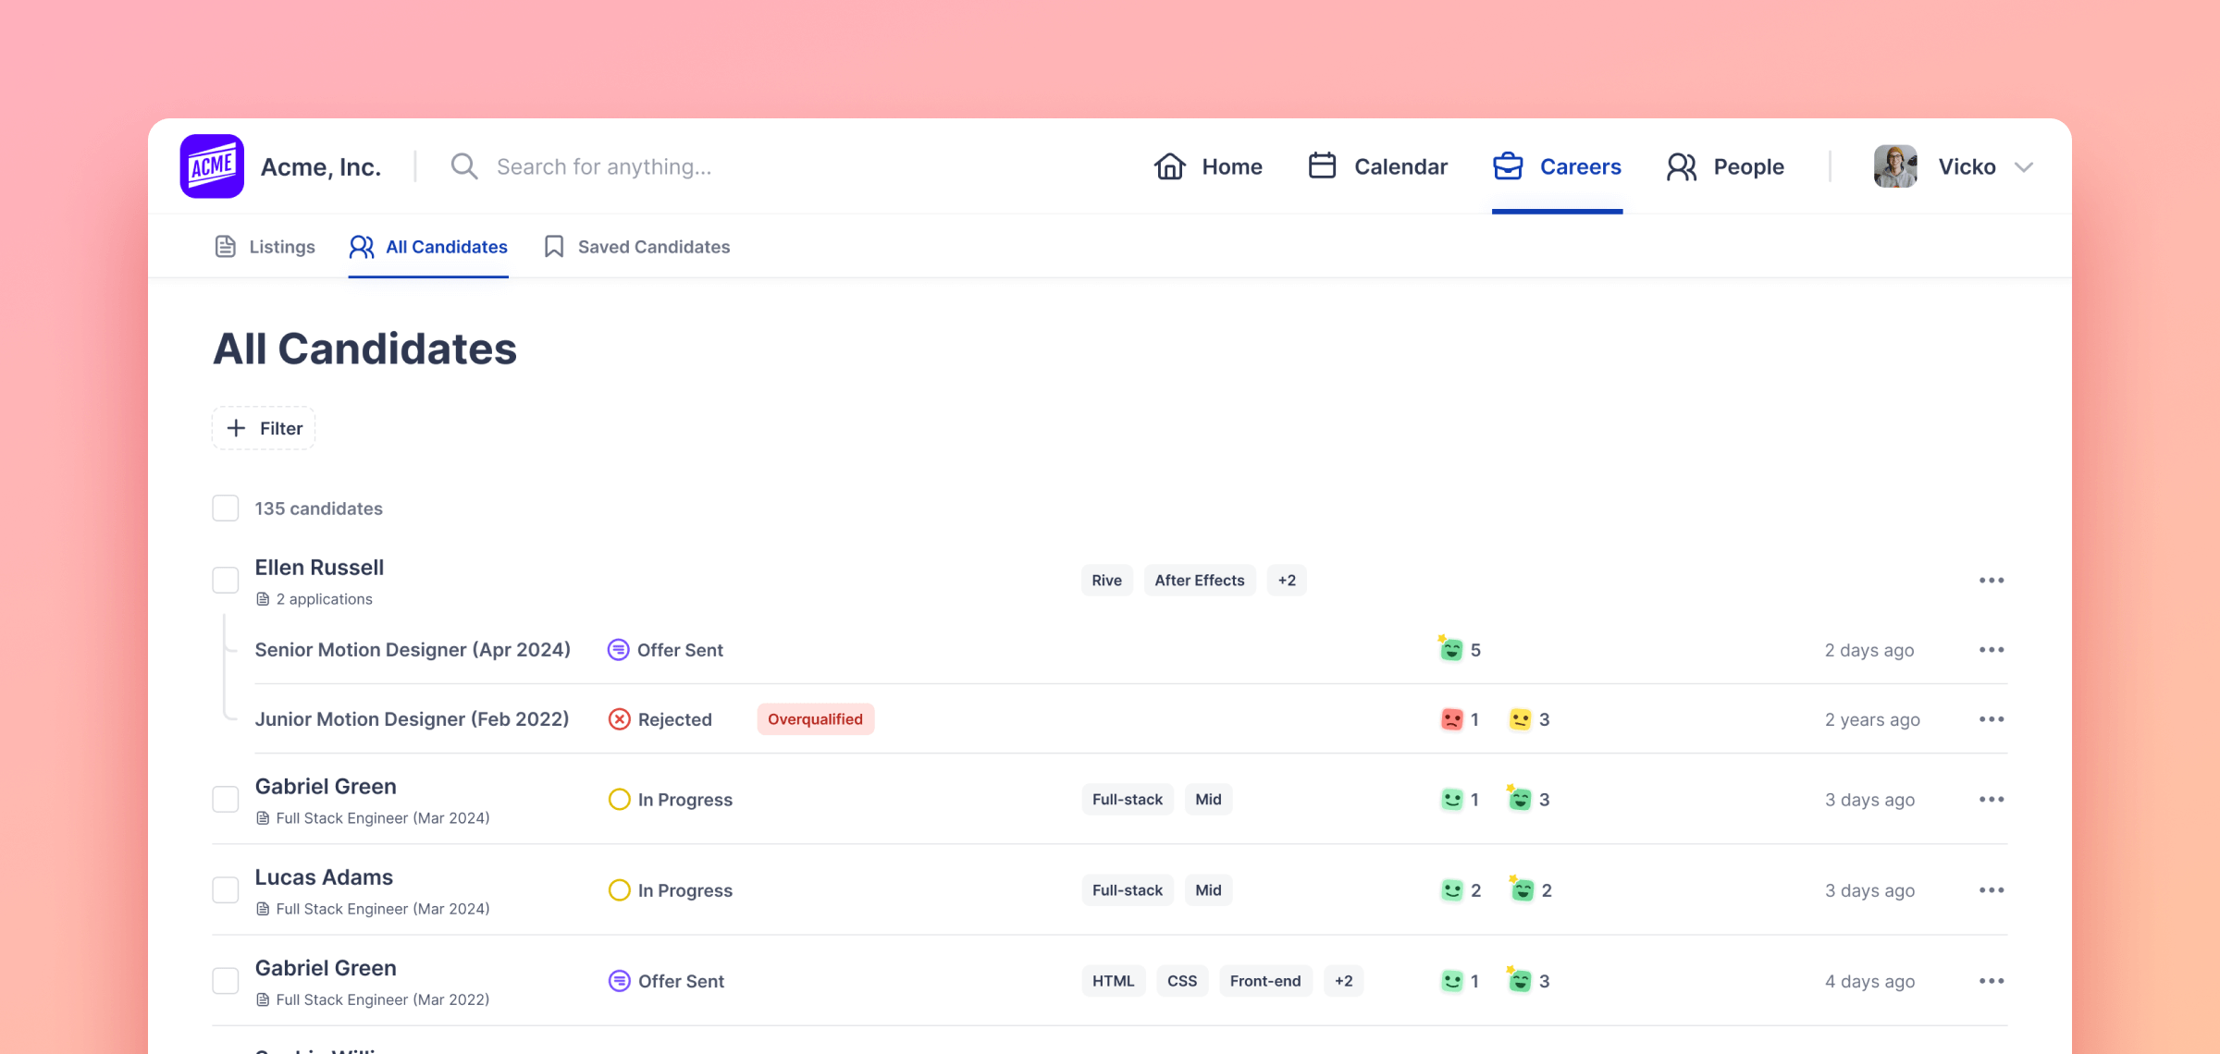Click Full-stack tag on Lucas Adams row
This screenshot has width=2220, height=1054.
tap(1128, 890)
